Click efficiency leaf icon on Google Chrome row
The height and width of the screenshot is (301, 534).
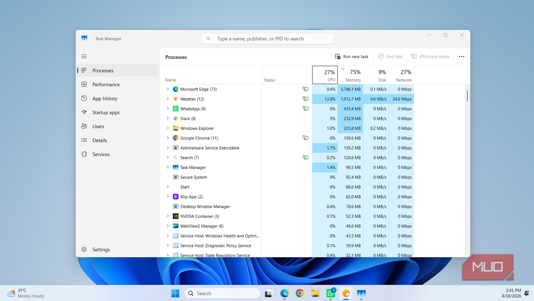(305, 138)
